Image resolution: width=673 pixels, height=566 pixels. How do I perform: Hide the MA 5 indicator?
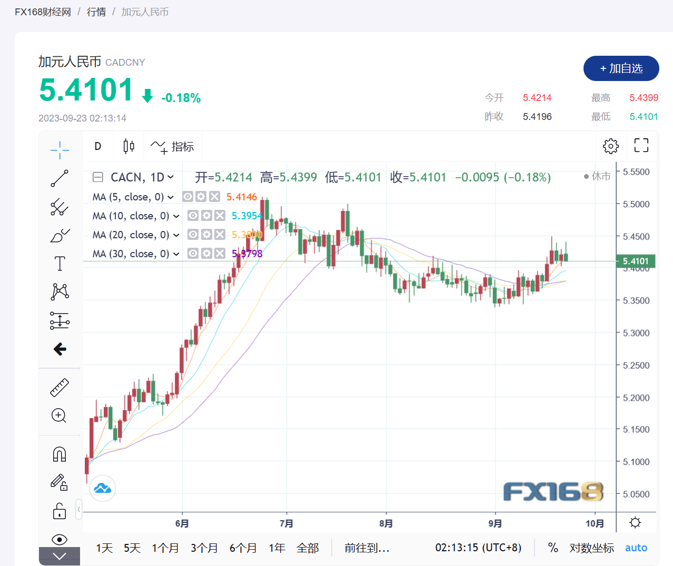pyautogui.click(x=187, y=197)
